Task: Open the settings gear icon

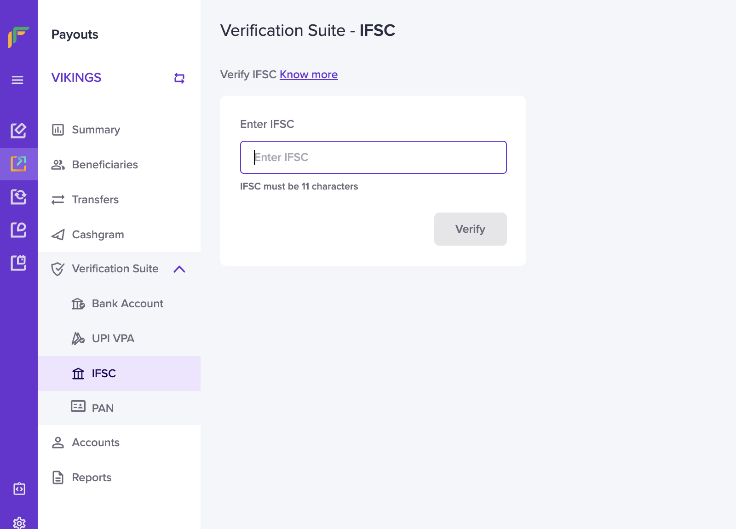Action: coord(19,523)
